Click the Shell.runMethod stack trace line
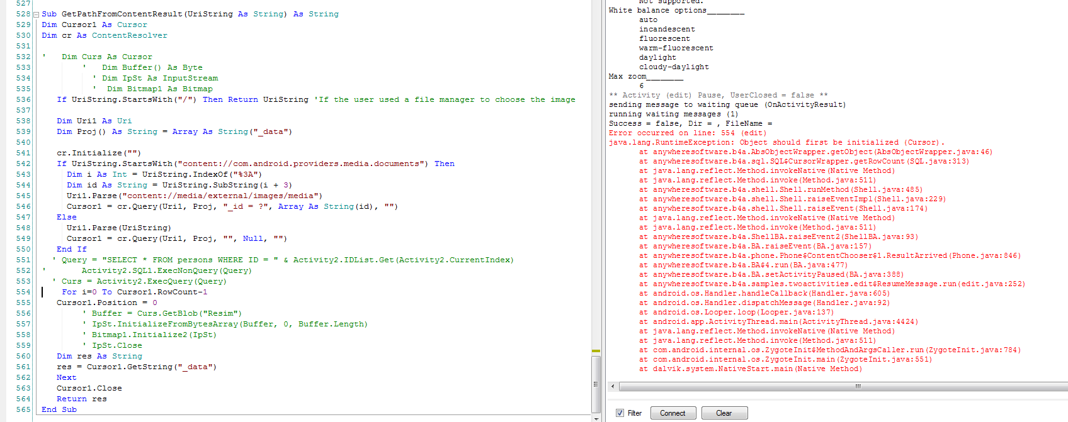Viewport: 1068px width, 422px height. pos(781,190)
